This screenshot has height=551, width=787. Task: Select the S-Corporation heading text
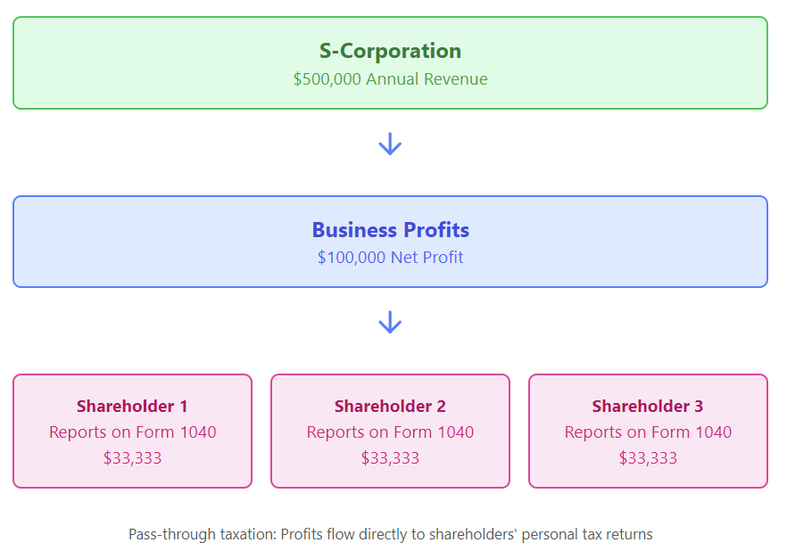point(390,51)
